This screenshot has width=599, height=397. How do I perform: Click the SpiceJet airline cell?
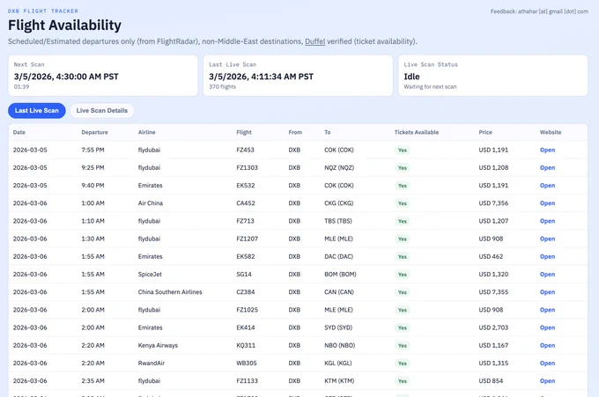(x=150, y=274)
